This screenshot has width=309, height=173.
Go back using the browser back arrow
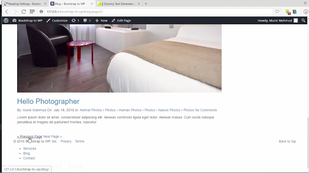pyautogui.click(x=7, y=12)
